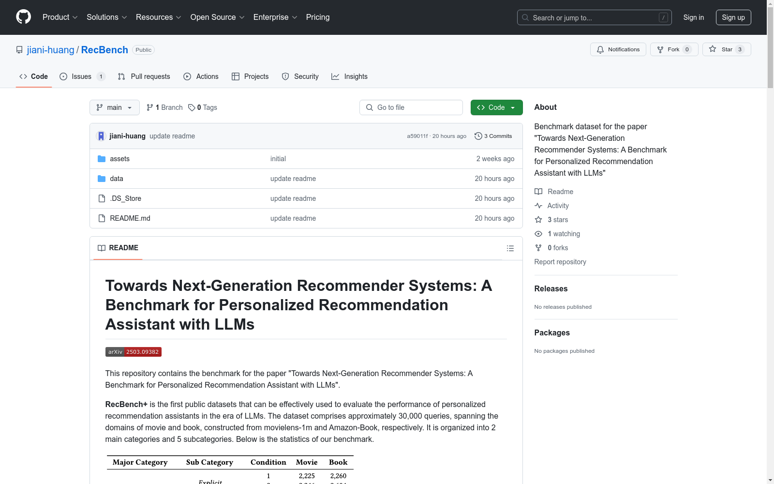Click the GitHub logo icon
Viewport: 774px width, 484px height.
[23, 17]
